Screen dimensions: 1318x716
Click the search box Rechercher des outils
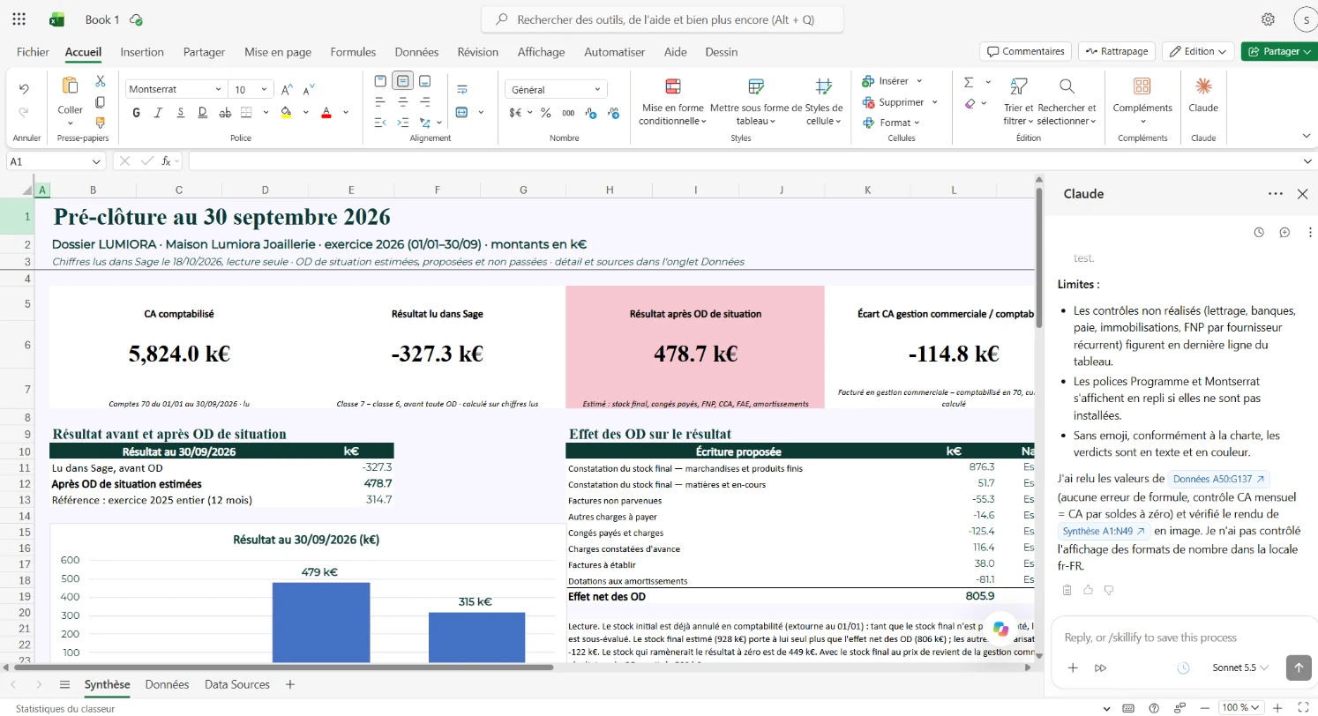pos(663,19)
